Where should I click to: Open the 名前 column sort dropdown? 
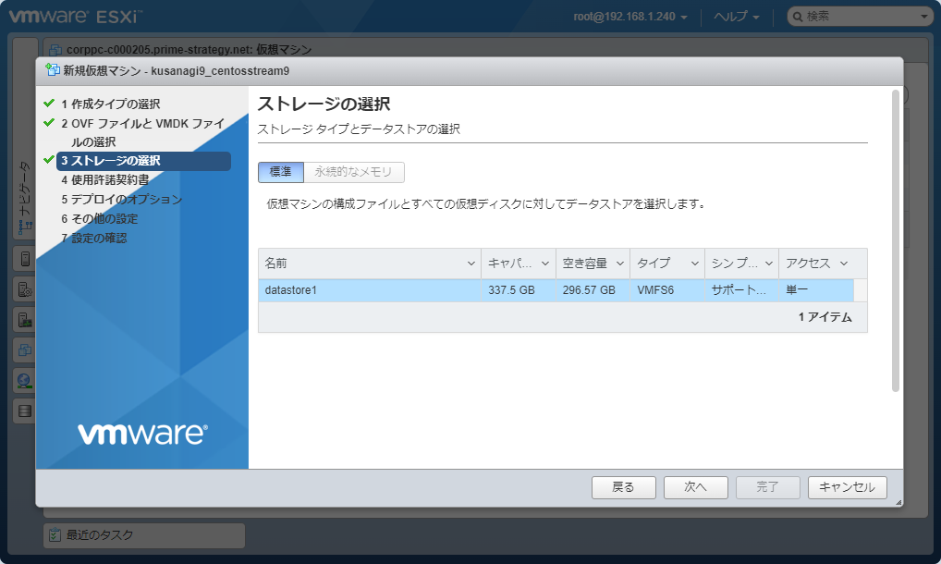(x=471, y=264)
